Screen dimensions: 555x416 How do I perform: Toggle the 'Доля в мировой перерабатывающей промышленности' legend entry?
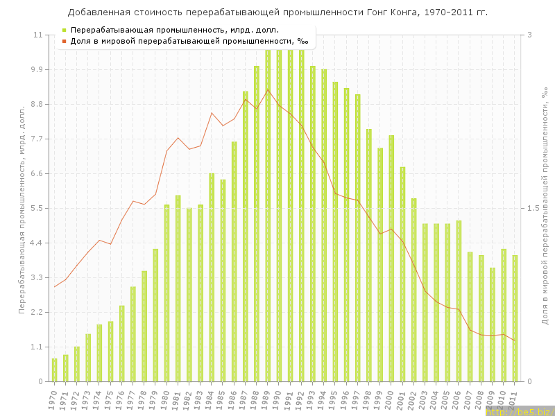click(189, 41)
